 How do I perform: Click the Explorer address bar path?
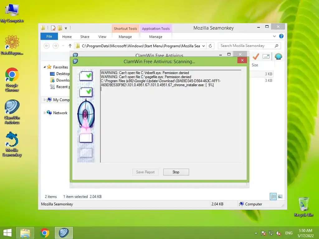pos(141,46)
